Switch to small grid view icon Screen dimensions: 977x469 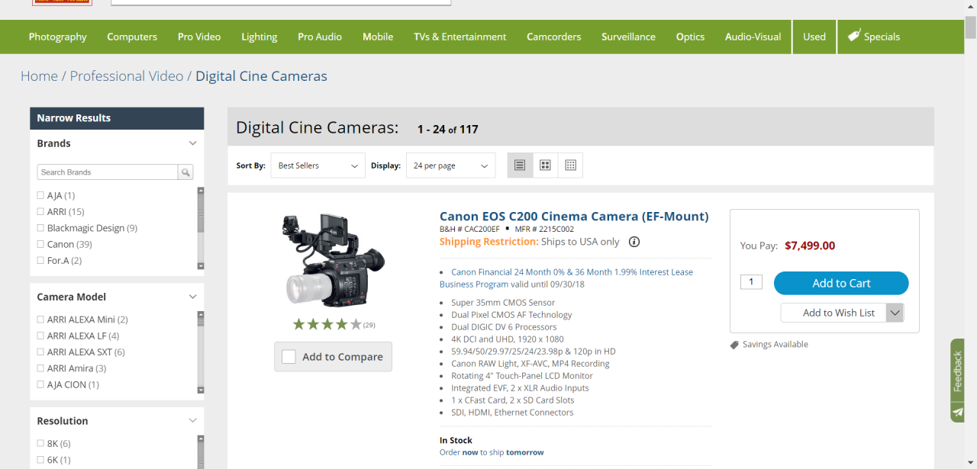(570, 165)
